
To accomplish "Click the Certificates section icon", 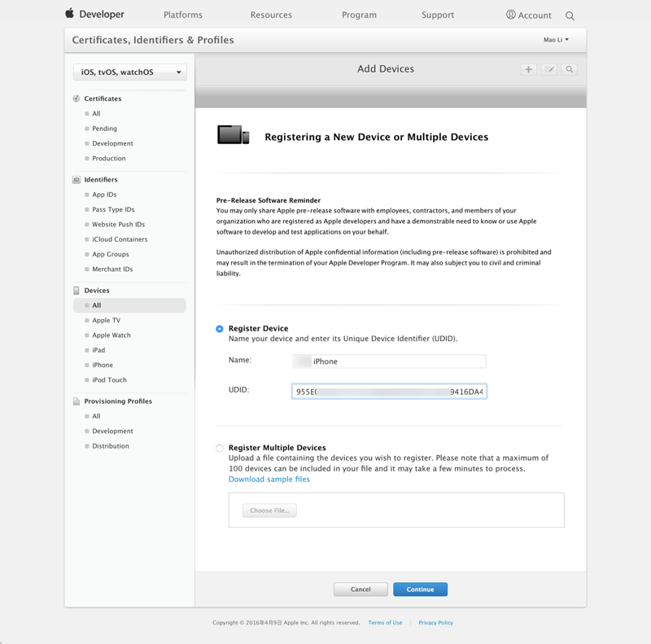I will 76,99.
